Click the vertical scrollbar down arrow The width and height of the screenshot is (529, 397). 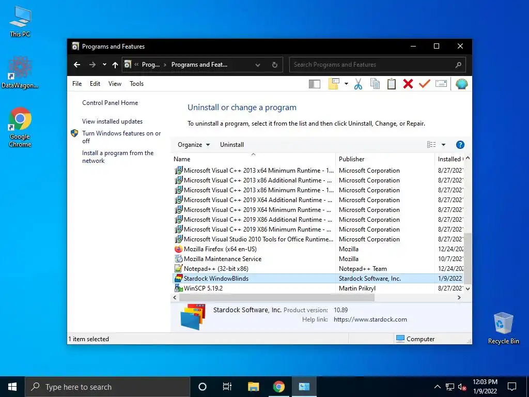pos(468,289)
